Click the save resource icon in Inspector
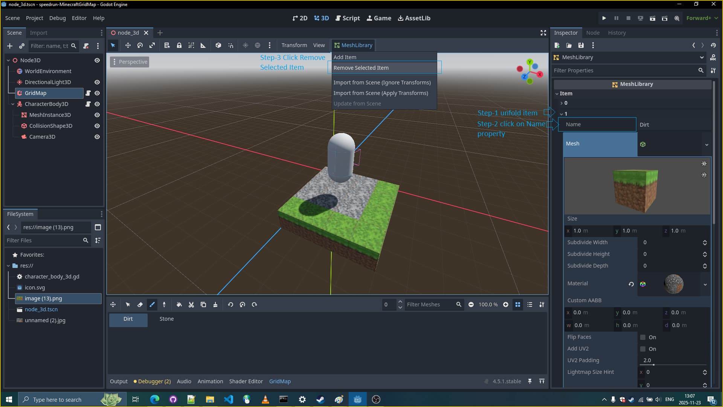Viewport: 723px width, 407px height. point(581,45)
